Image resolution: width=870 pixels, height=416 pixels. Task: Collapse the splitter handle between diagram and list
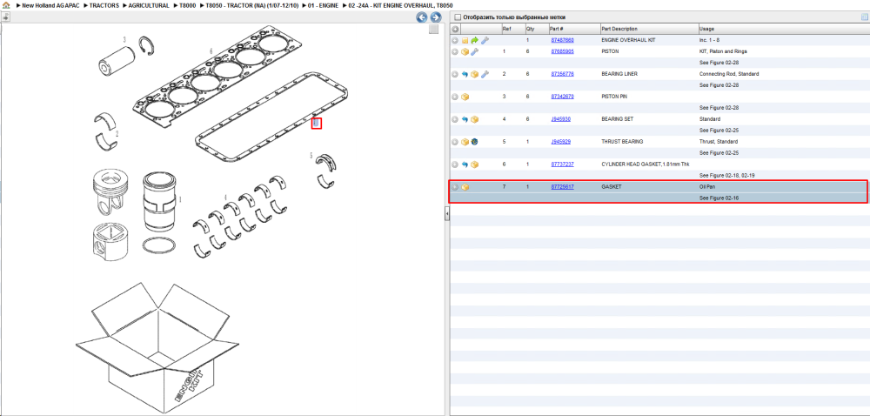[x=446, y=213]
